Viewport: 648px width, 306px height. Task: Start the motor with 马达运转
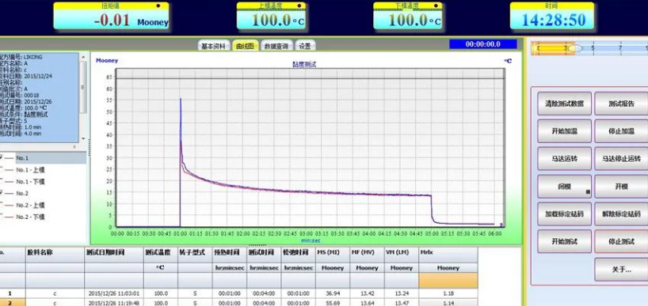pos(564,159)
